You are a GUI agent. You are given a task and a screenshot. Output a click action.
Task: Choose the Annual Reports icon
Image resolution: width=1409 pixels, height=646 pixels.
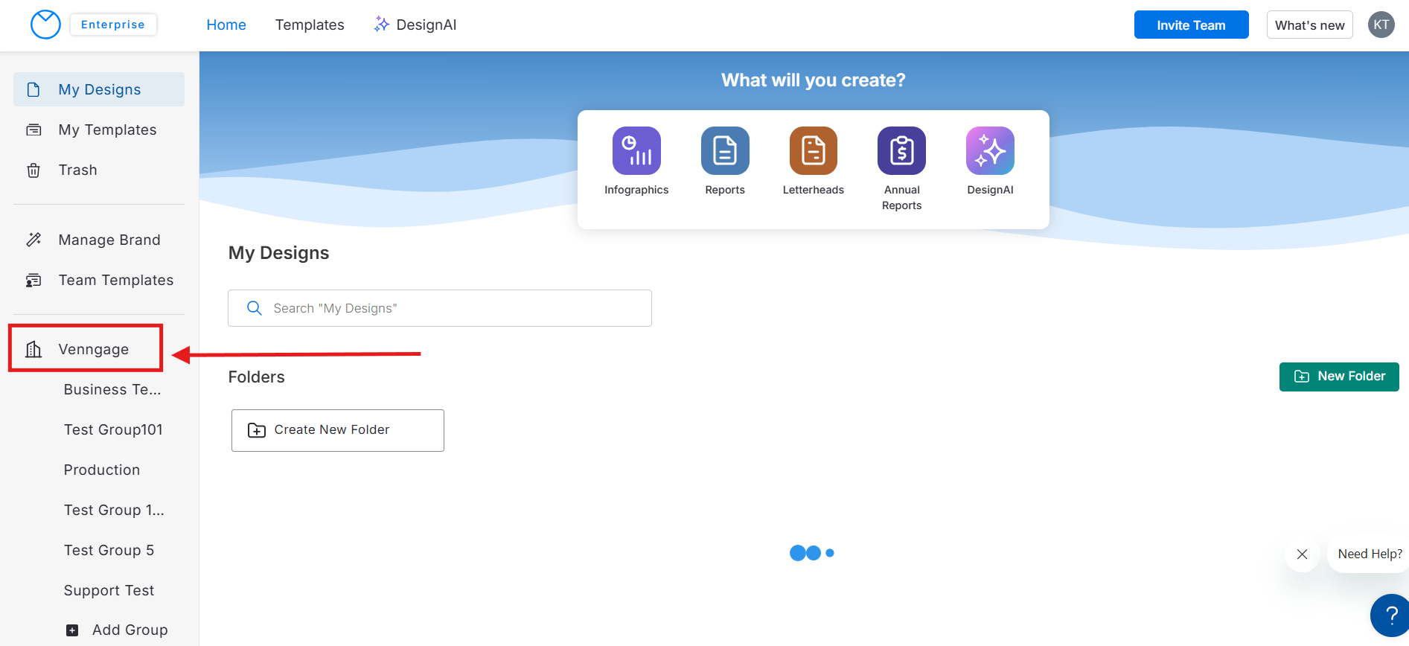[x=901, y=150]
